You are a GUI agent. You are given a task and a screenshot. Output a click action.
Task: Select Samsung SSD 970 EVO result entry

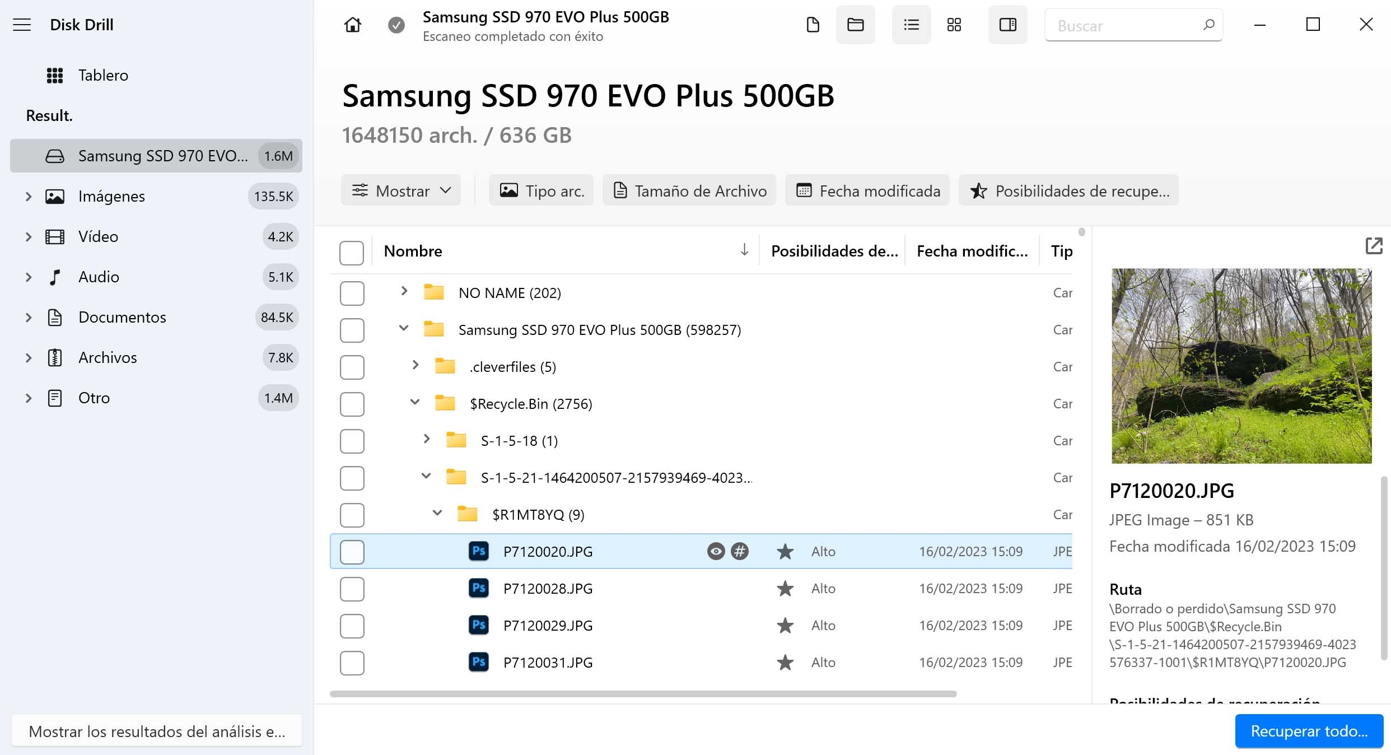pos(156,156)
